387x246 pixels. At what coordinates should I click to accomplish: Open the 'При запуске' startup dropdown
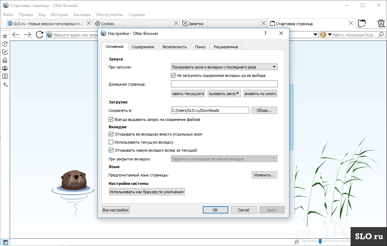click(224, 67)
